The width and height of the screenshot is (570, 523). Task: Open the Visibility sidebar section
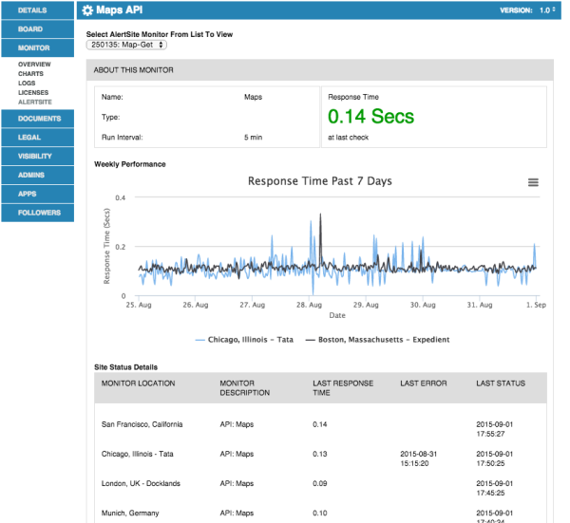pos(37,157)
